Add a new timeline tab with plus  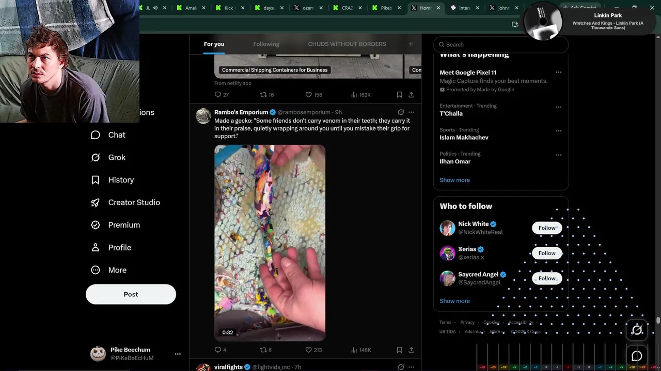[411, 44]
